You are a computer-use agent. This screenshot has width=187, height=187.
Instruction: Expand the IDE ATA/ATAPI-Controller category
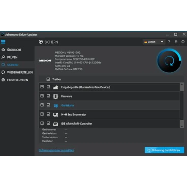click(42, 123)
